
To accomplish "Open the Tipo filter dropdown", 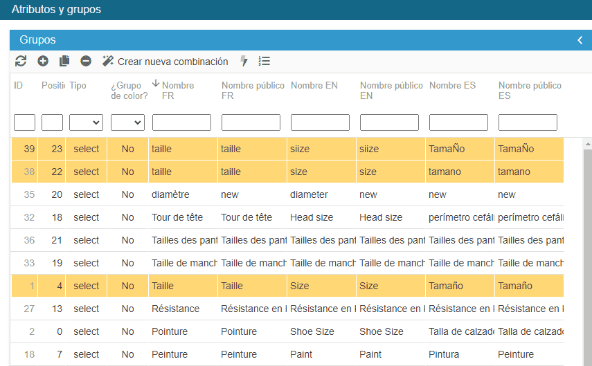I will click(x=86, y=122).
